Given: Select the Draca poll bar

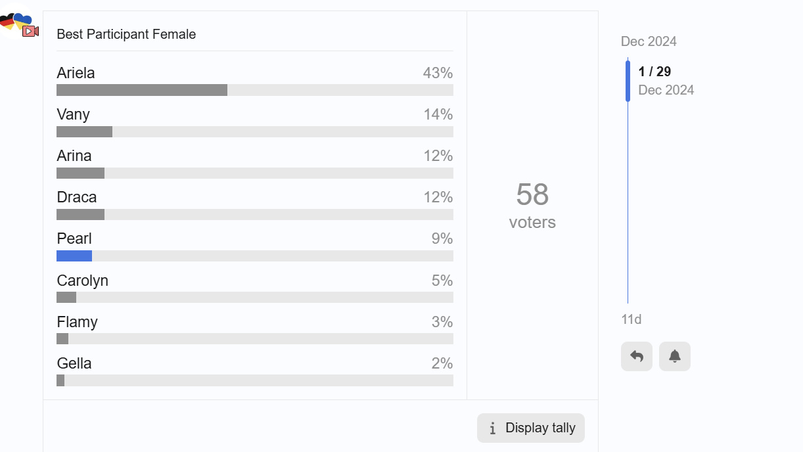Looking at the screenshot, I should [x=255, y=215].
